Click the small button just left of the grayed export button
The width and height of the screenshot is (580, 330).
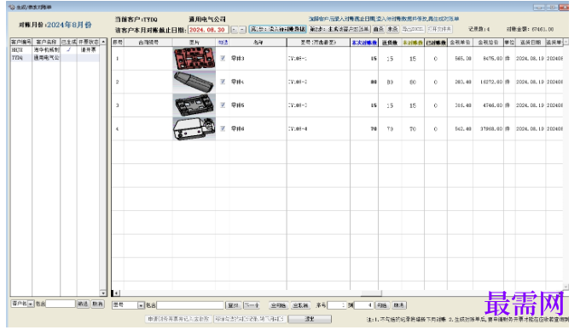pos(392,29)
